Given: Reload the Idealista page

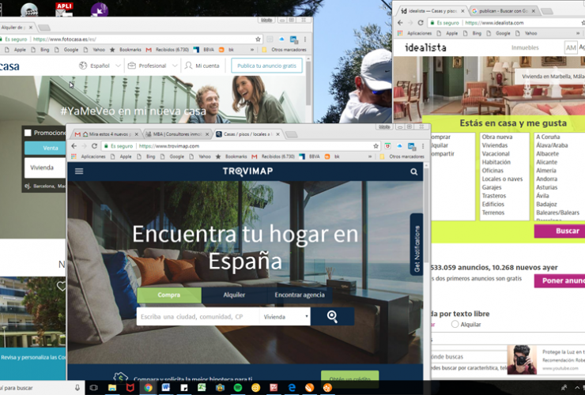Looking at the screenshot, I should click(x=421, y=22).
